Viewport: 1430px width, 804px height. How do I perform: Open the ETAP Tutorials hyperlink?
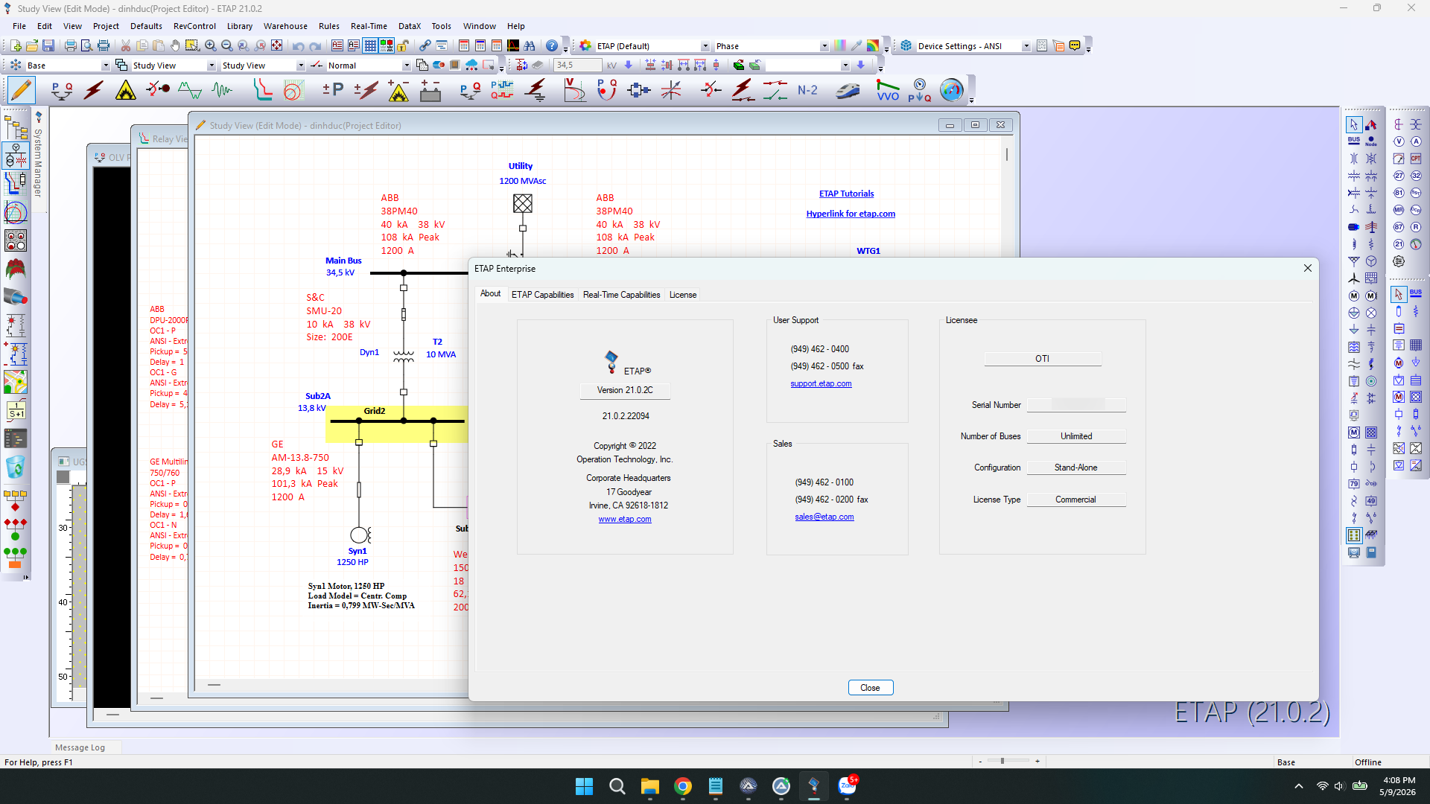click(847, 194)
